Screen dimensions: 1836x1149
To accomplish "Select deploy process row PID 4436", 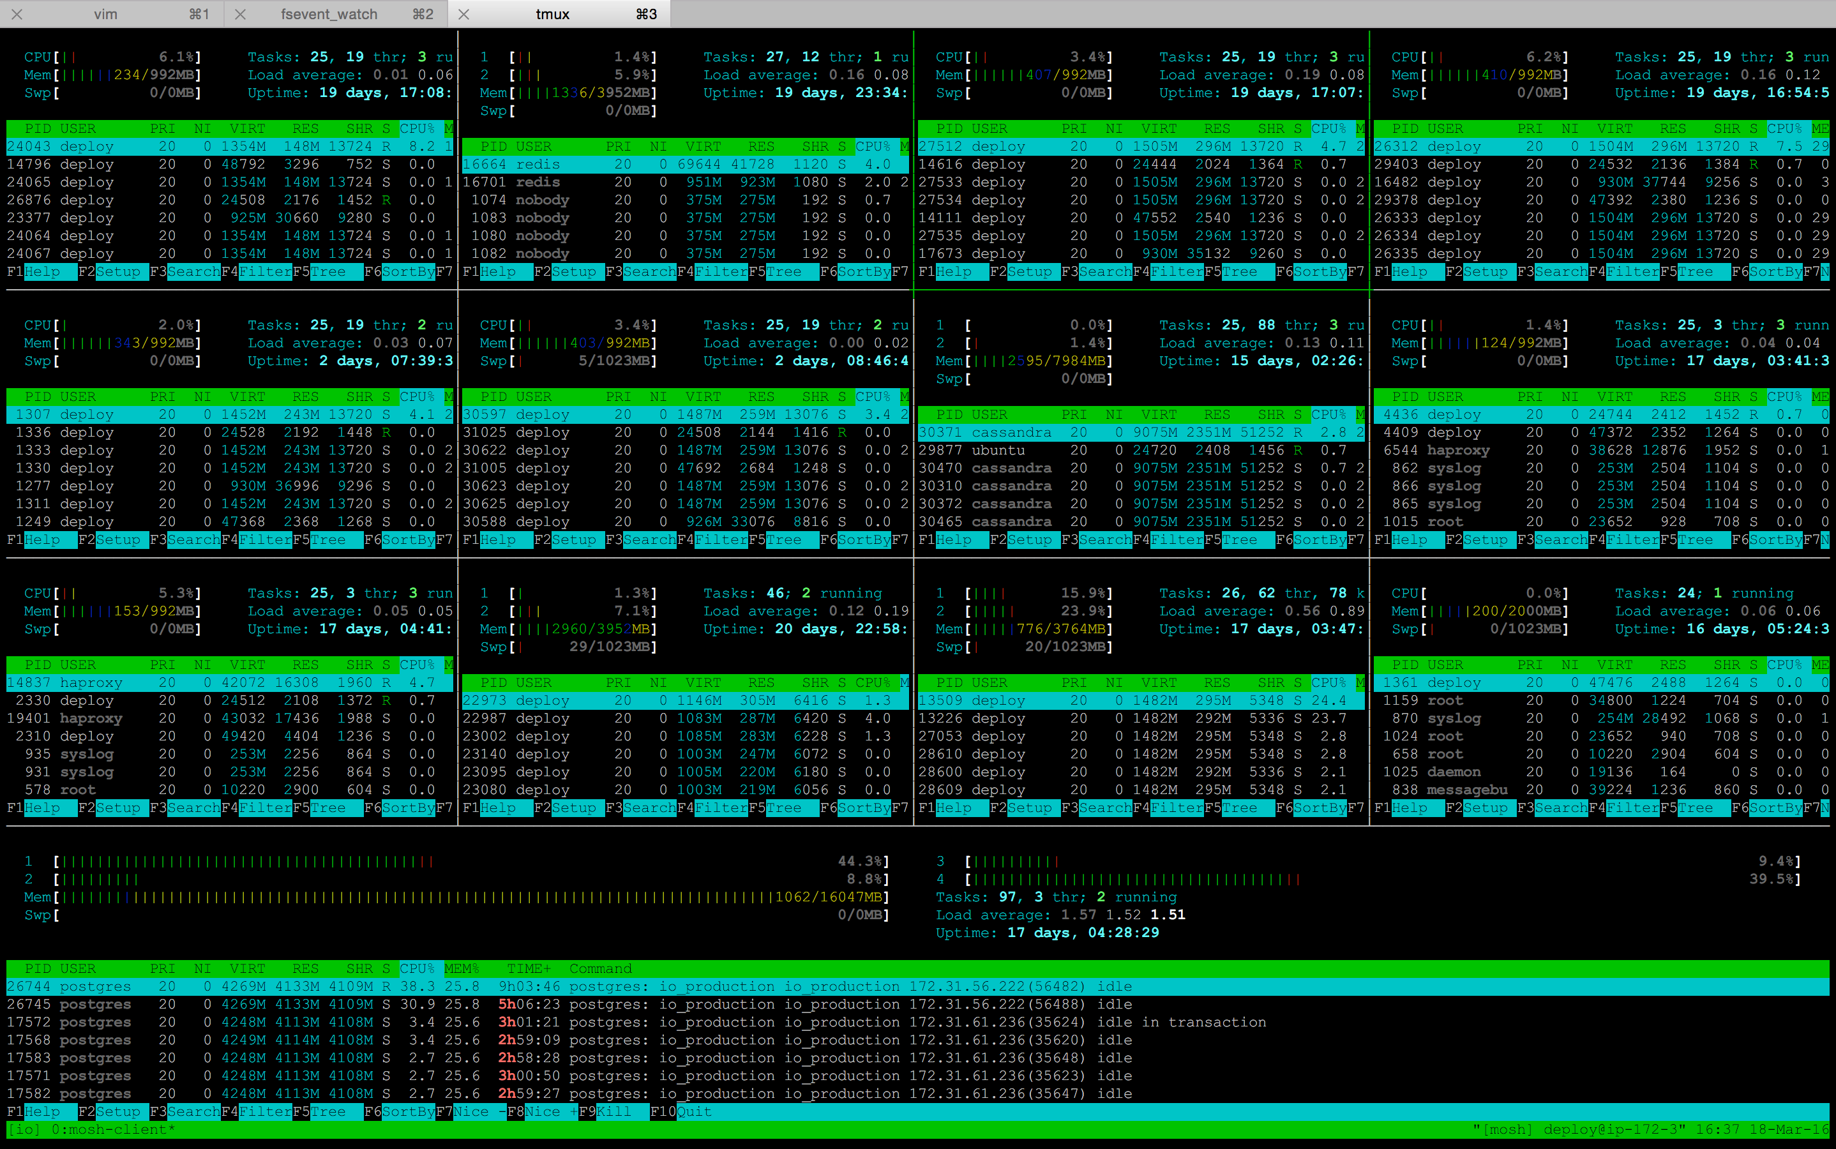I will (1601, 414).
